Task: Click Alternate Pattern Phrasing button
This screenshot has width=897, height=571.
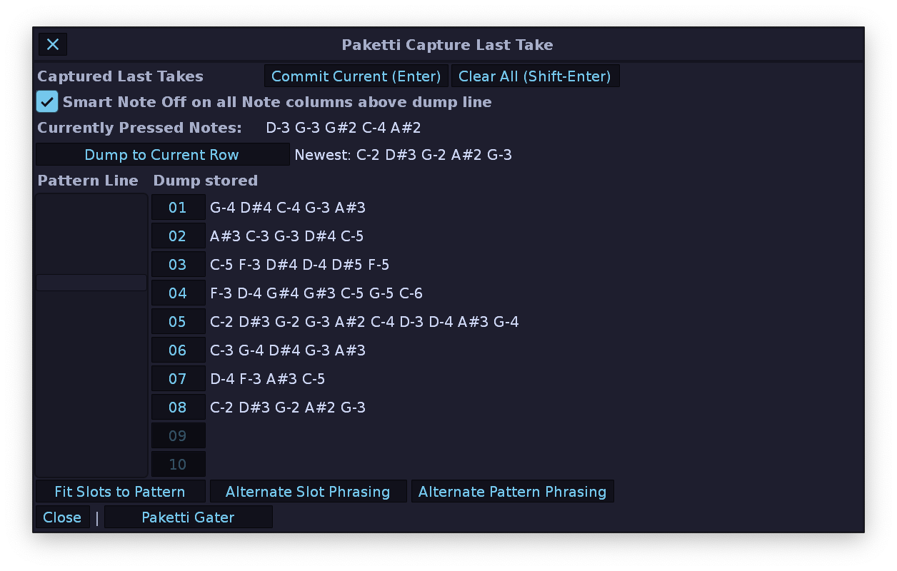Action: pyautogui.click(x=512, y=492)
